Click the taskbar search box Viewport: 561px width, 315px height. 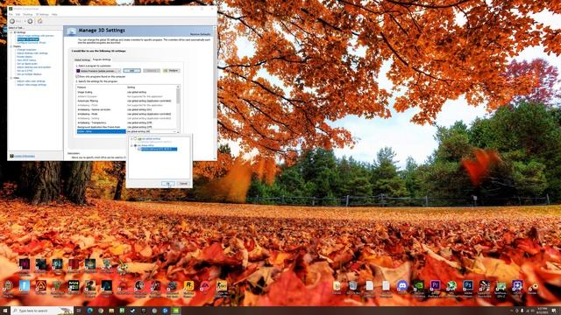[42, 311]
